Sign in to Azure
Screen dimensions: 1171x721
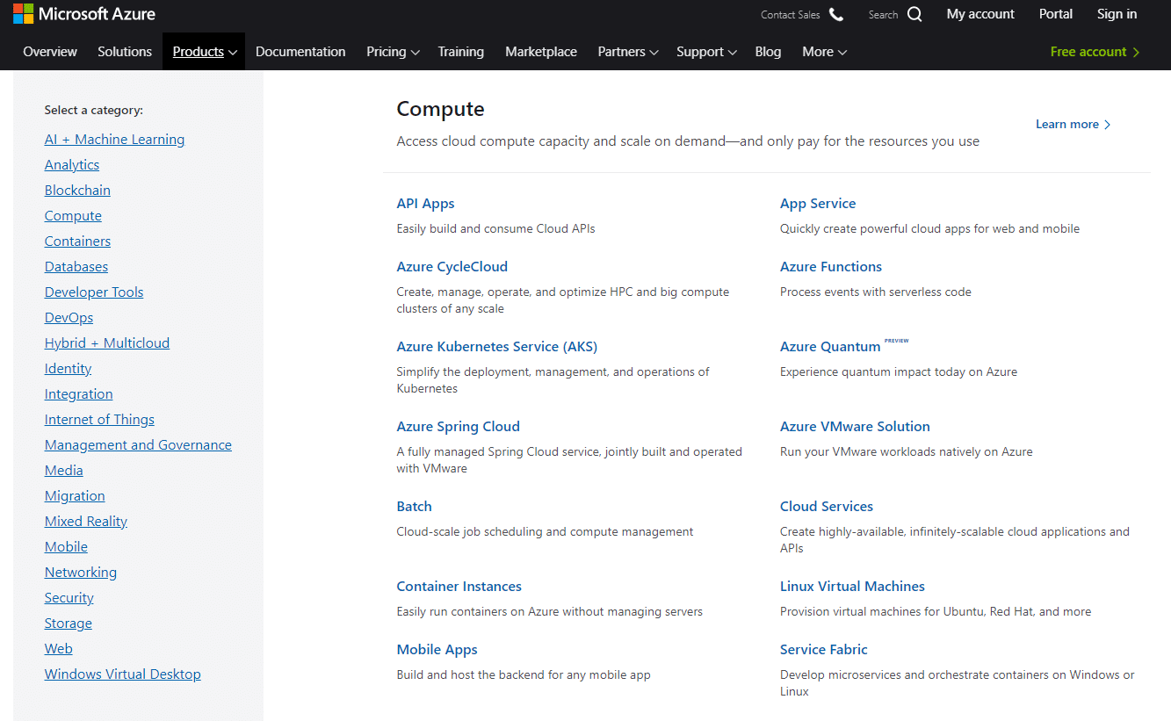[x=1117, y=14]
